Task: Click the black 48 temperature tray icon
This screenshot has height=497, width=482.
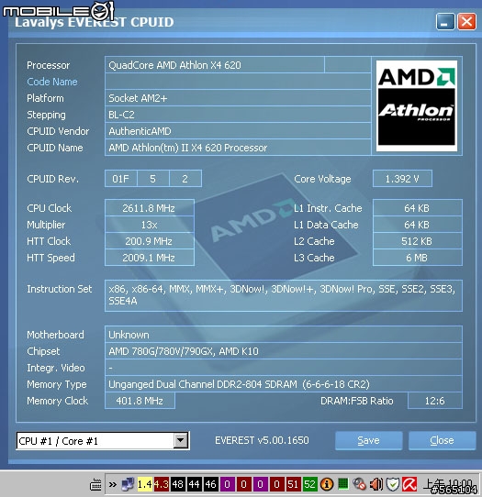Action: (x=178, y=484)
